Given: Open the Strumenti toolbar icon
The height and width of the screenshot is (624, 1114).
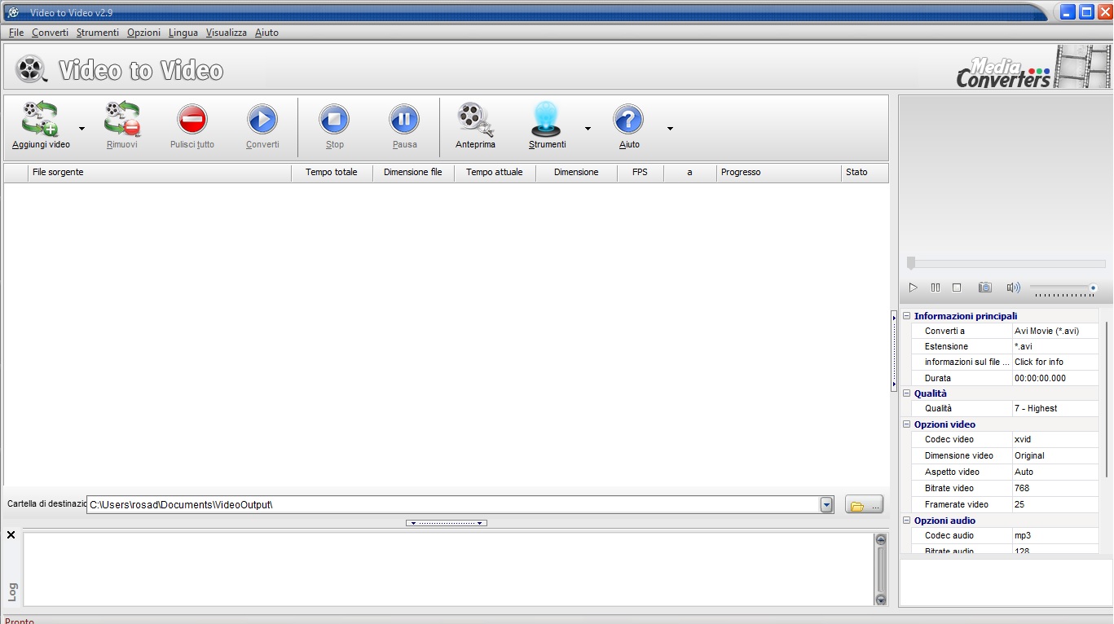Looking at the screenshot, I should 545,122.
